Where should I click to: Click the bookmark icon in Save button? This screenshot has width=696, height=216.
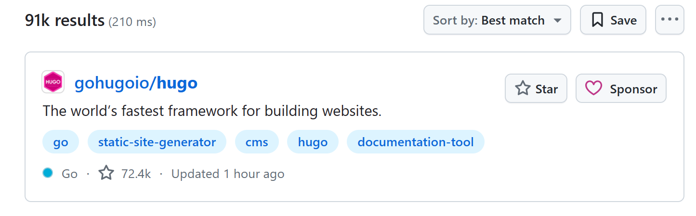pos(597,20)
